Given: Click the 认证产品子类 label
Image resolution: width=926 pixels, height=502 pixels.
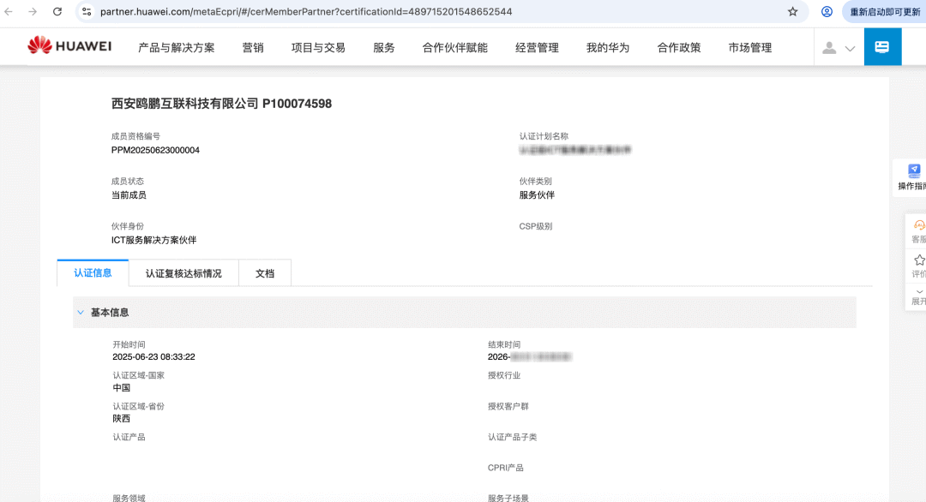Looking at the screenshot, I should (x=512, y=437).
